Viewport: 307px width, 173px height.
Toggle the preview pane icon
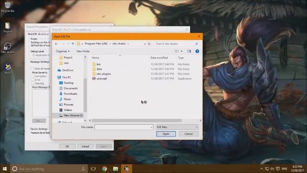[x=189, y=51]
